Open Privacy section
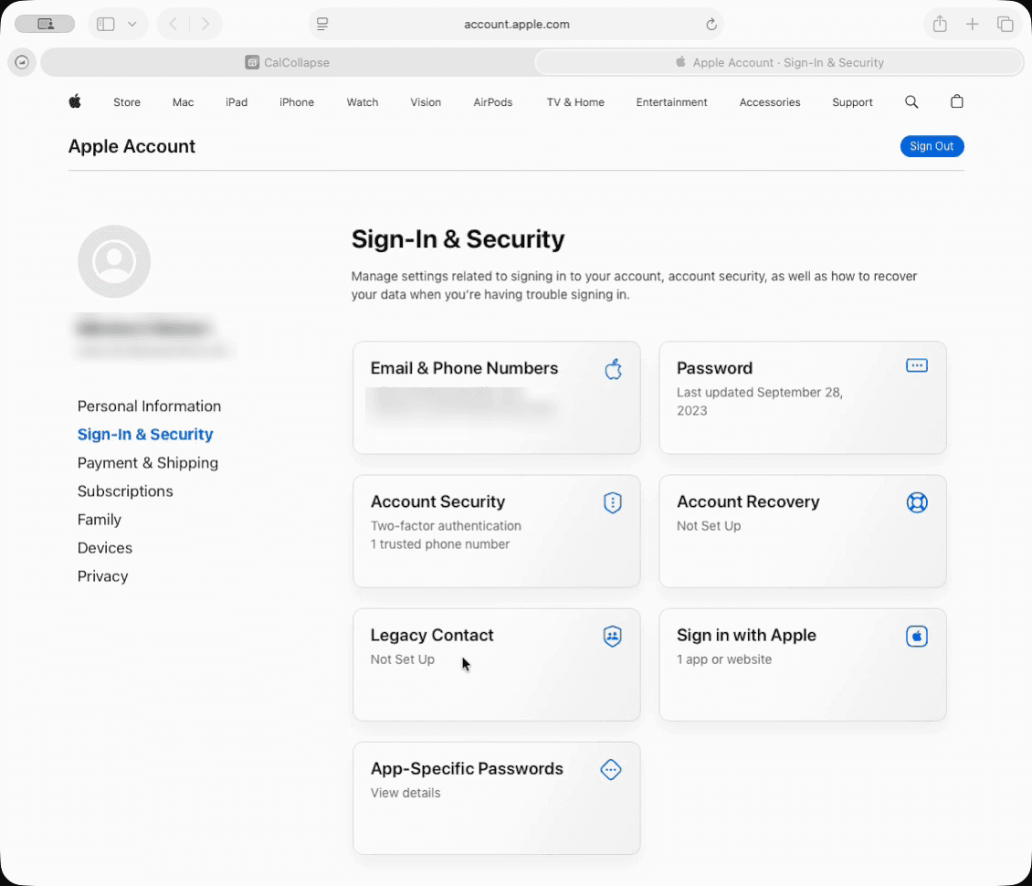This screenshot has height=886, width=1032. point(102,576)
